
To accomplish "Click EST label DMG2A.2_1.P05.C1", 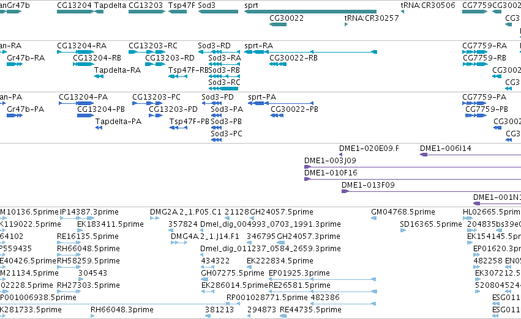I will (x=186, y=212).
